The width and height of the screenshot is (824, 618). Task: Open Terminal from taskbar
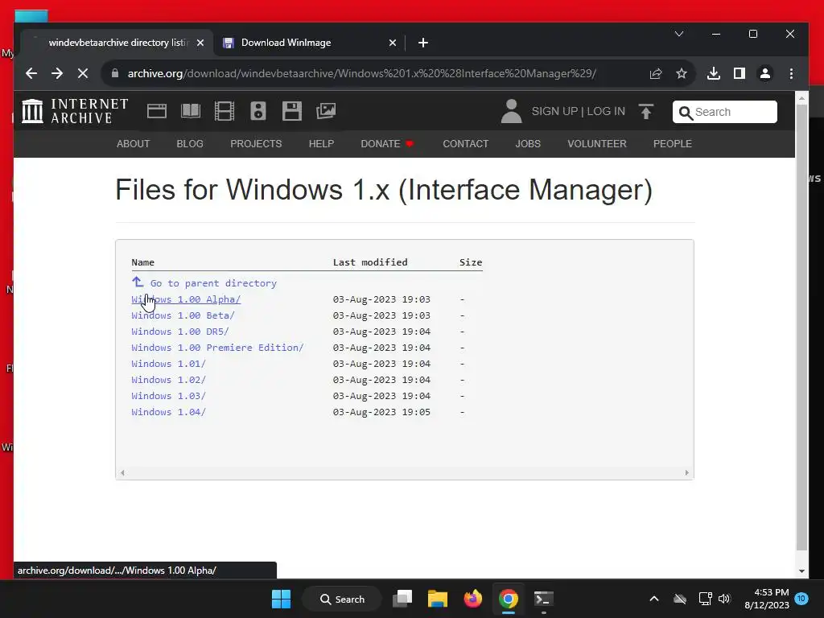click(x=543, y=599)
